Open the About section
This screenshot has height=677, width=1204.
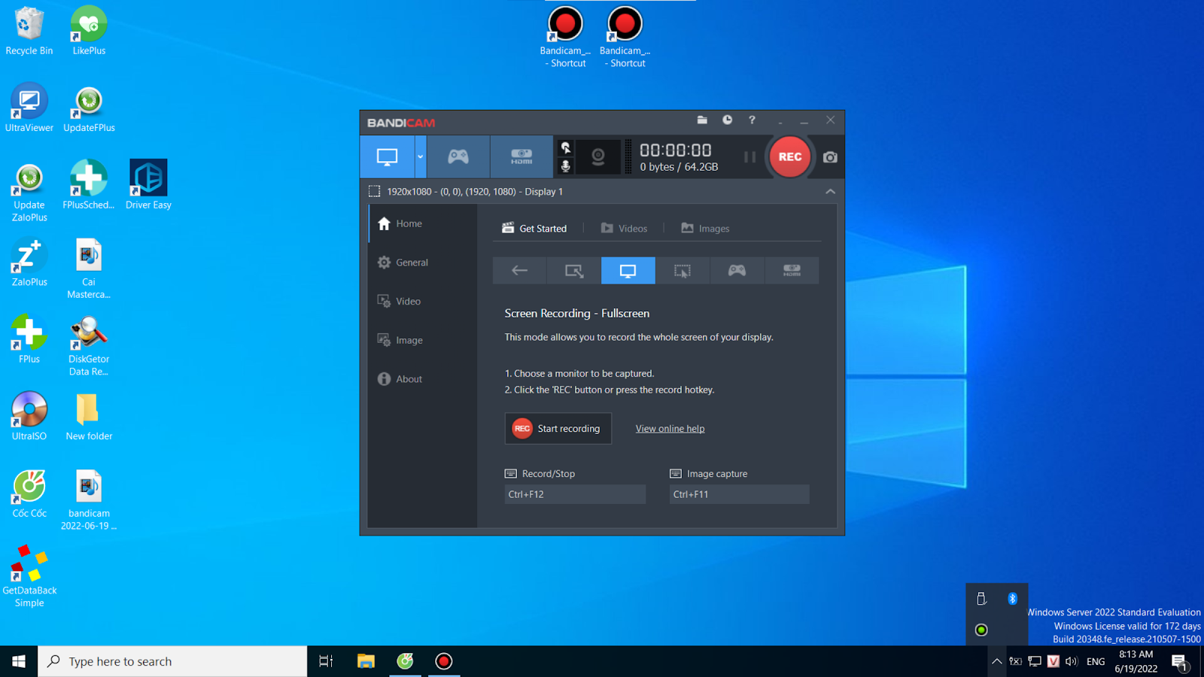(422, 379)
